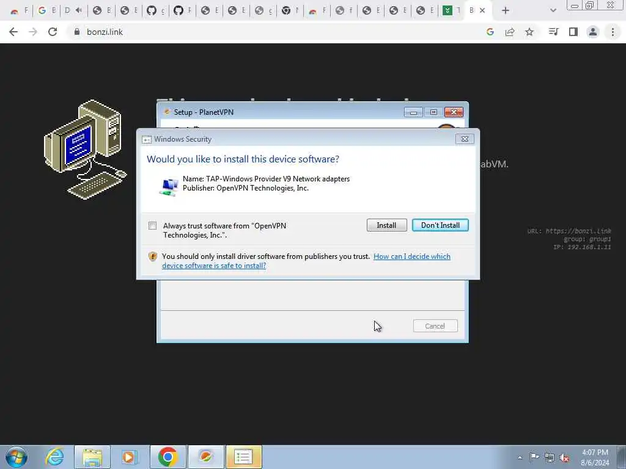
Task: Open Windows Media Player from the taskbar
Action: coord(130,457)
